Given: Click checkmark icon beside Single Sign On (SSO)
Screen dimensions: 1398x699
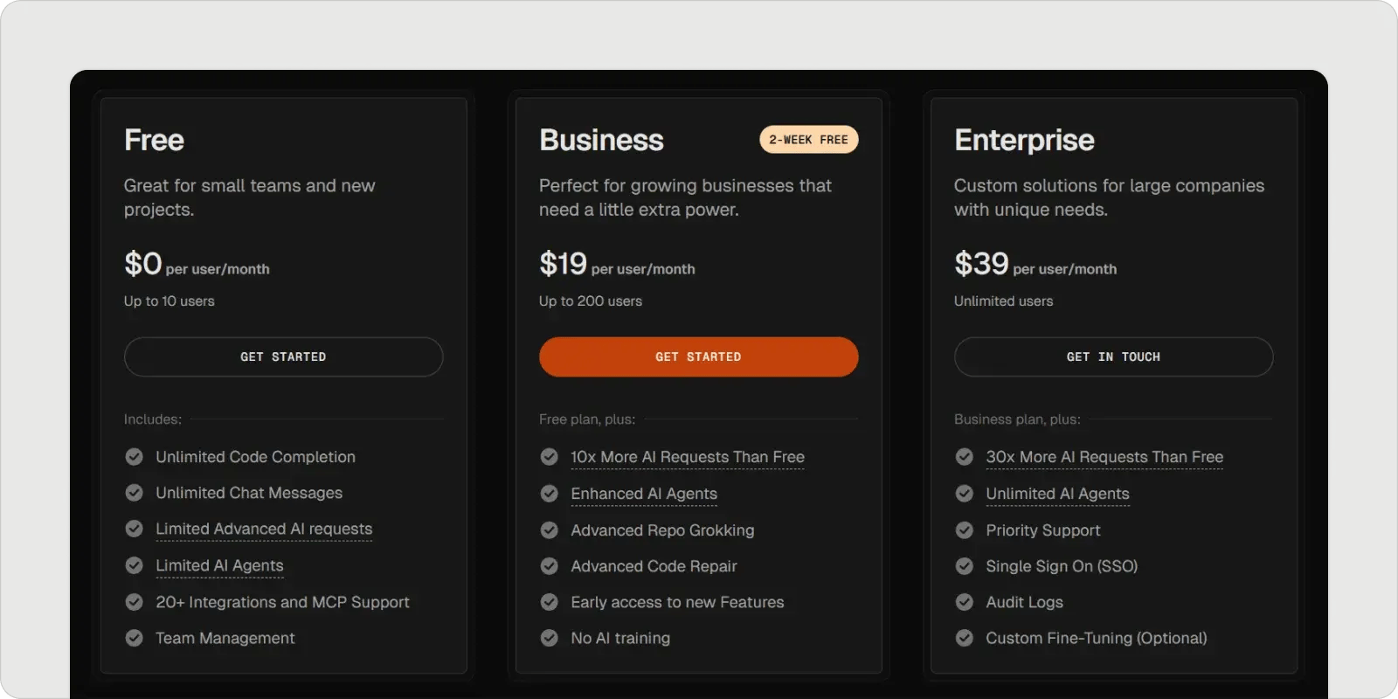Looking at the screenshot, I should 964,566.
